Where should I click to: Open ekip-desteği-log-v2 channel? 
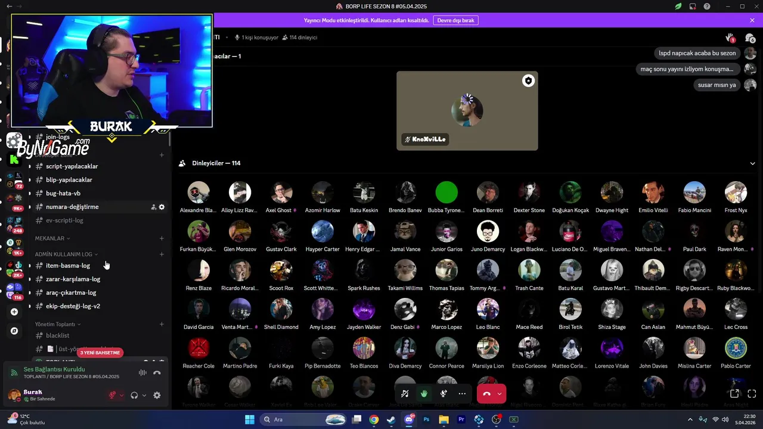[73, 306]
